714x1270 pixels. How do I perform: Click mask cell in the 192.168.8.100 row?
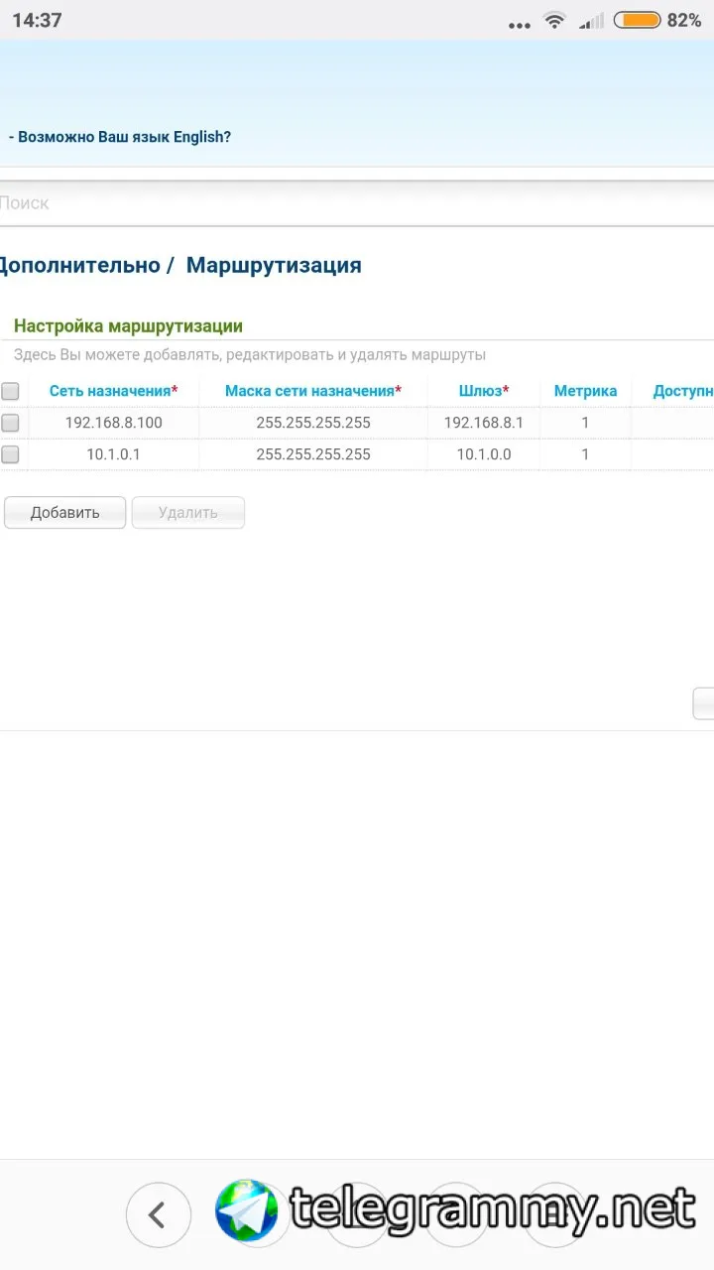pos(313,423)
